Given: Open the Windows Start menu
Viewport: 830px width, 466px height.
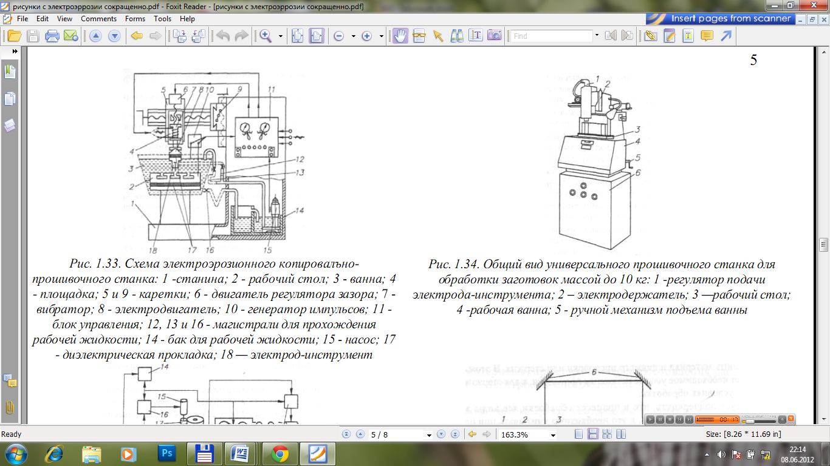Looking at the screenshot, I should 15,453.
